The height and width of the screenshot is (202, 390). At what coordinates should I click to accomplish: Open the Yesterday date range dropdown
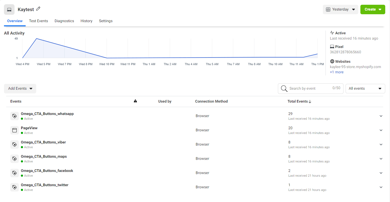[340, 9]
